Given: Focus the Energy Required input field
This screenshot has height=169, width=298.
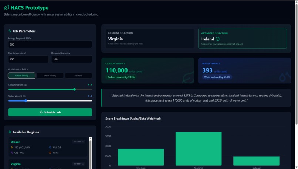Looking at the screenshot, I should 50,44.
